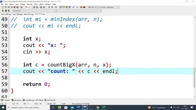The width and height of the screenshot is (196, 110).
Task: Place cursor on "countBigX" in line 56
Action: pos(61,65)
